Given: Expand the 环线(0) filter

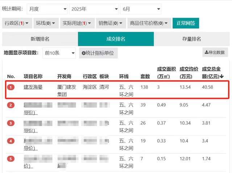Looking at the screenshot, I should click(46, 23).
